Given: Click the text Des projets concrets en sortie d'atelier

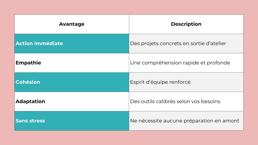Looking at the screenshot, I should [178, 44].
